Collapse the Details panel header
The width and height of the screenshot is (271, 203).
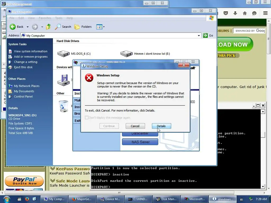pos(13,108)
